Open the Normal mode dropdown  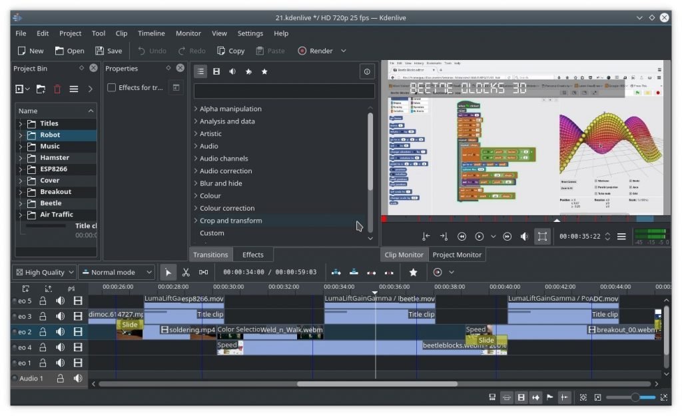click(117, 272)
